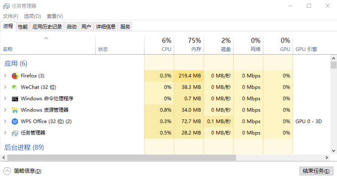Click the vertical scrollbar thumb
The height and width of the screenshot is (181, 337).
pos(334,65)
